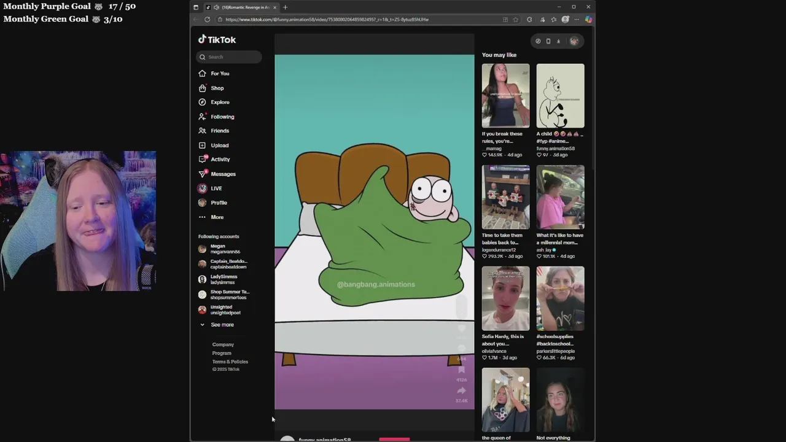Open the Copilot sidebar icon

click(588, 20)
